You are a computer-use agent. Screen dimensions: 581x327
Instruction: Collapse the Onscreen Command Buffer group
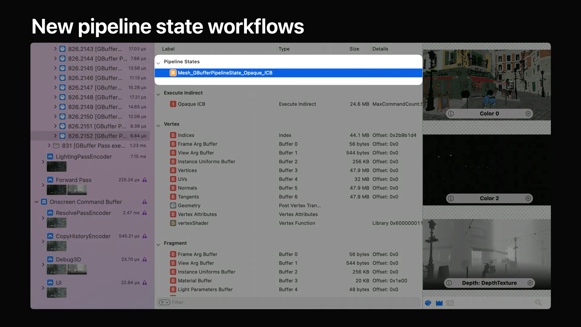[x=37, y=202]
